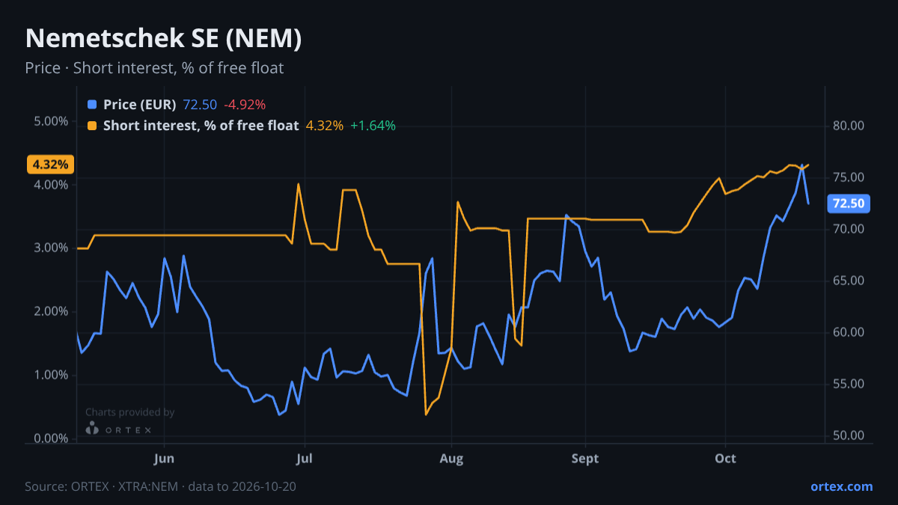Screen dimensions: 898x505
Task: Click the 65.00 right axis label
Action: point(849,281)
